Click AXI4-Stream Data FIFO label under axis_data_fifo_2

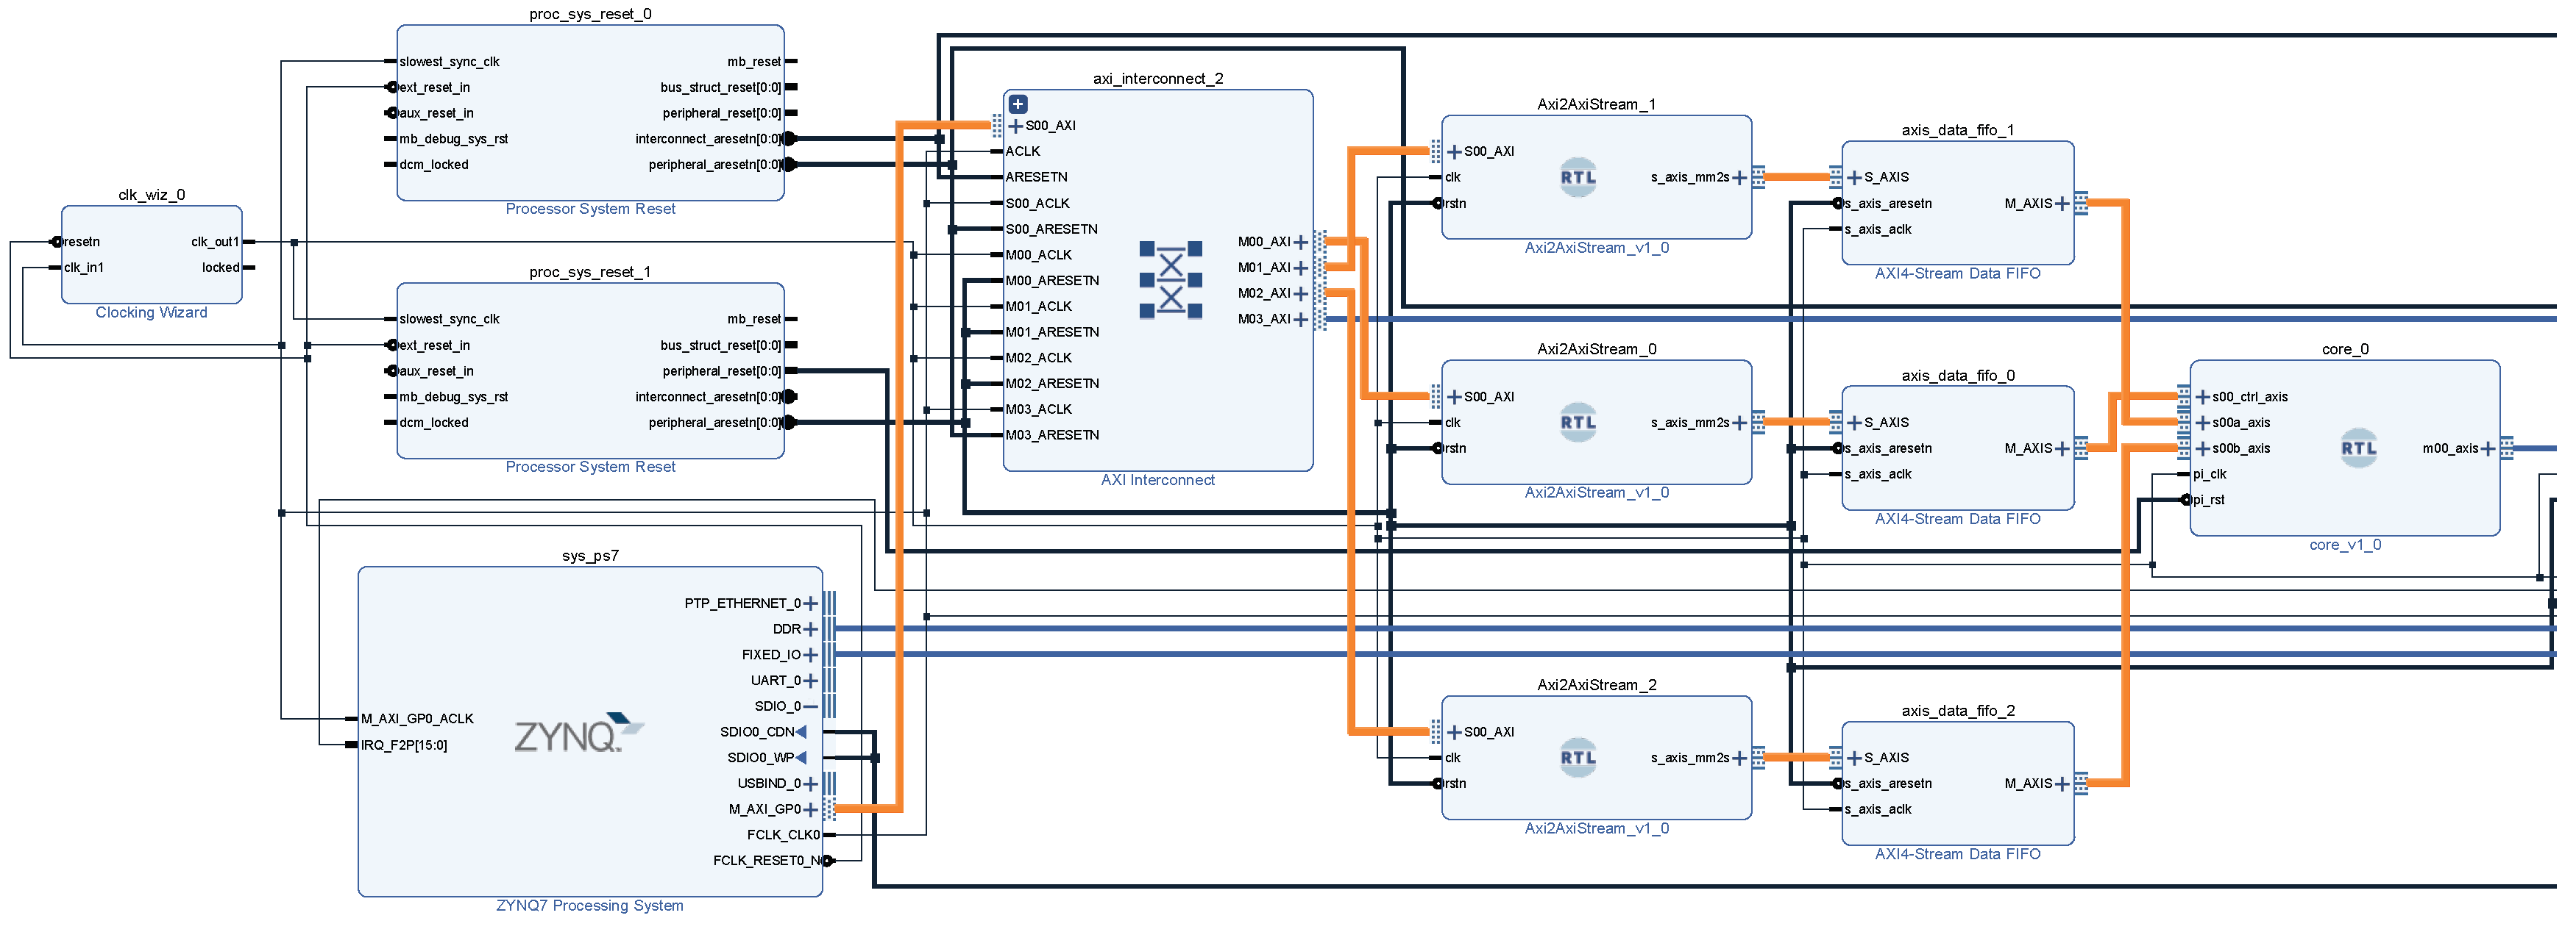click(1957, 854)
